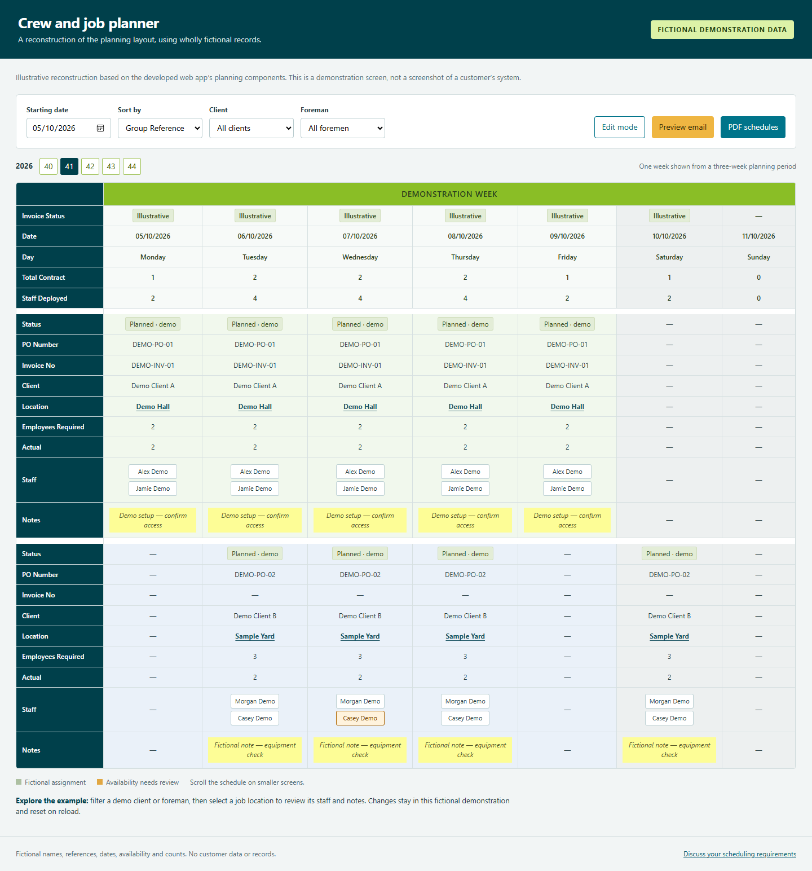Click the Demonstration Week header
Viewport: 812px width, 871px height.
(449, 194)
